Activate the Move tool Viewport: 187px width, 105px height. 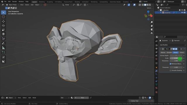tap(4, 21)
